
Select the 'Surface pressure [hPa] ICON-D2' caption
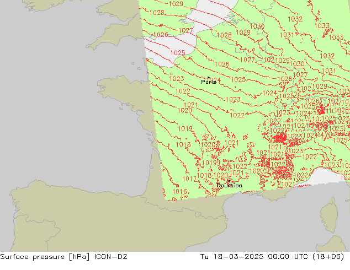63,257
